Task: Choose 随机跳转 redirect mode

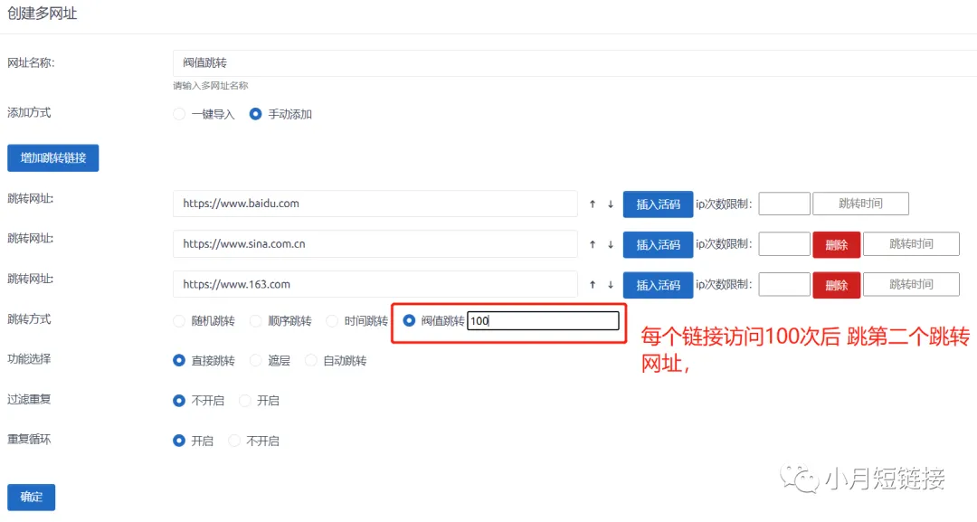Action: click(179, 321)
